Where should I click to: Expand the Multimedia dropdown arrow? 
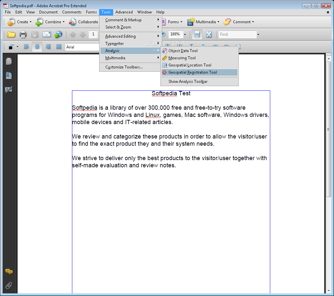tap(218, 22)
